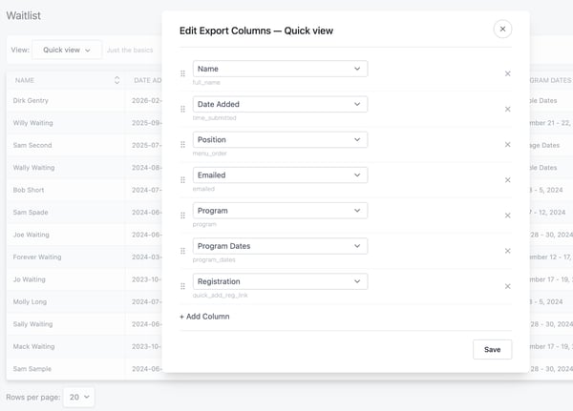Viewport: 573px width, 411px height.
Task: Click Forever Waiting in the waitlist
Action: [37, 257]
